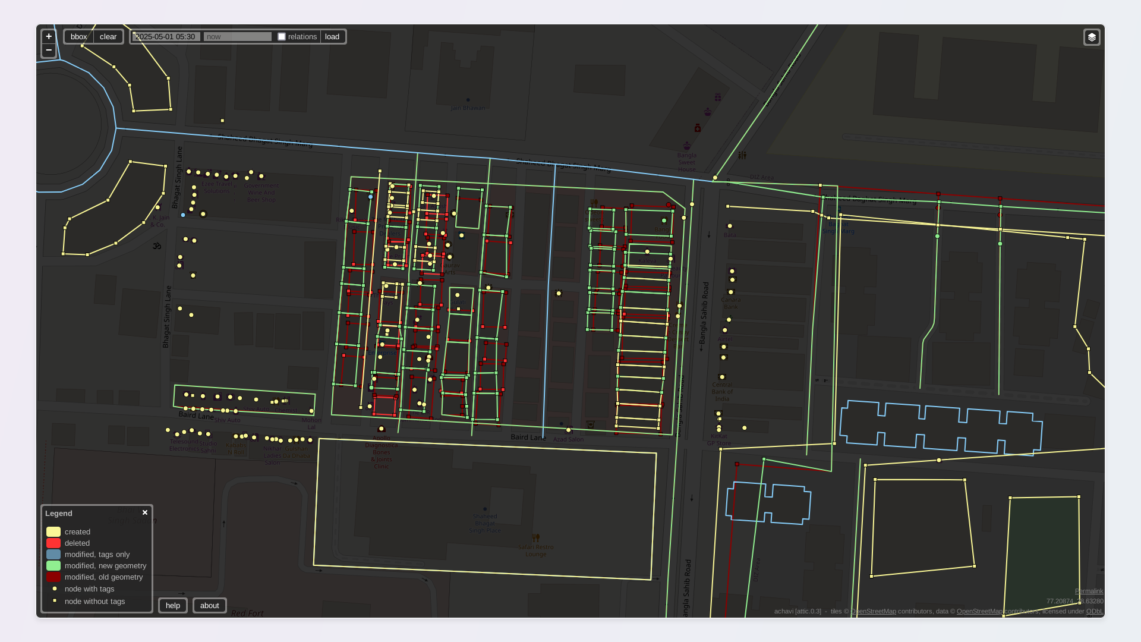Viewport: 1141px width, 642px height.
Task: Click Safari Restro Lounge restaurant icon
Action: (x=535, y=537)
